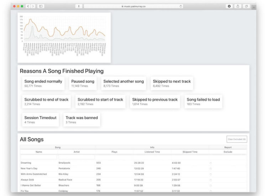Click the forward navigation arrow

pos(33,6)
